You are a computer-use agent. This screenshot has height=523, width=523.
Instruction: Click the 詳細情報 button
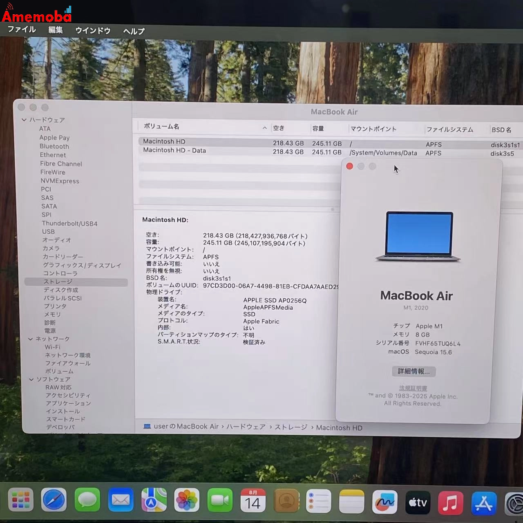[x=413, y=371]
